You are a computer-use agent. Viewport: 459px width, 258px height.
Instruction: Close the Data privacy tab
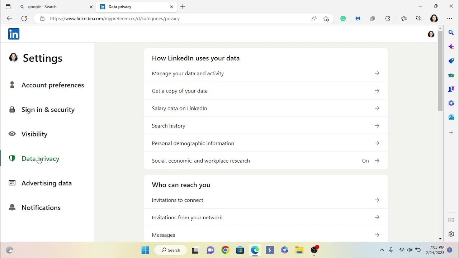click(x=171, y=6)
